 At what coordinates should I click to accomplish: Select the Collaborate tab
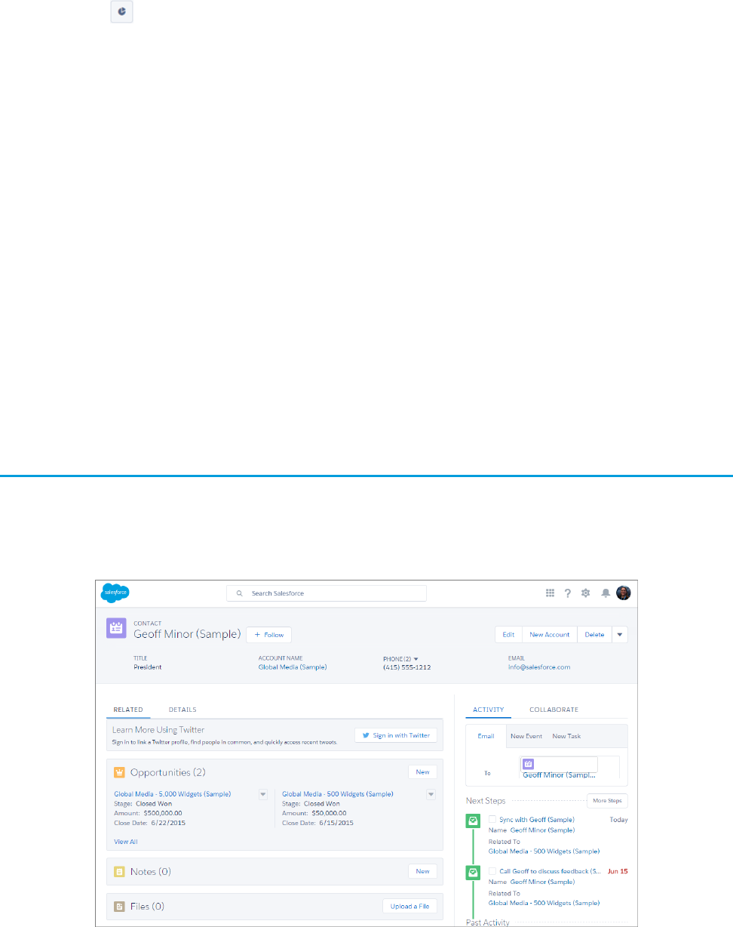point(554,710)
